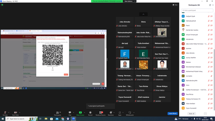The image size is (215, 121).
Task: Unmute your microphone in Zoom toolbar
Action: (x=5, y=113)
